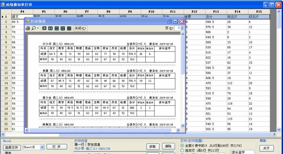Click main grid horizontal scrollbar right arrow
This screenshot has height=154, width=283.
(x=274, y=134)
